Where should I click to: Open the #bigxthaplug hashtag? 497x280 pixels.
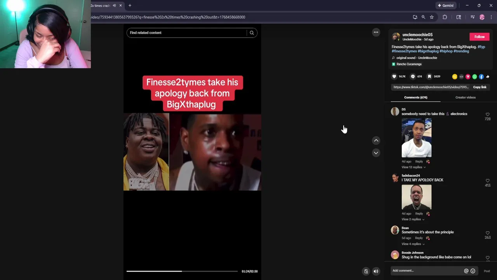click(x=428, y=51)
